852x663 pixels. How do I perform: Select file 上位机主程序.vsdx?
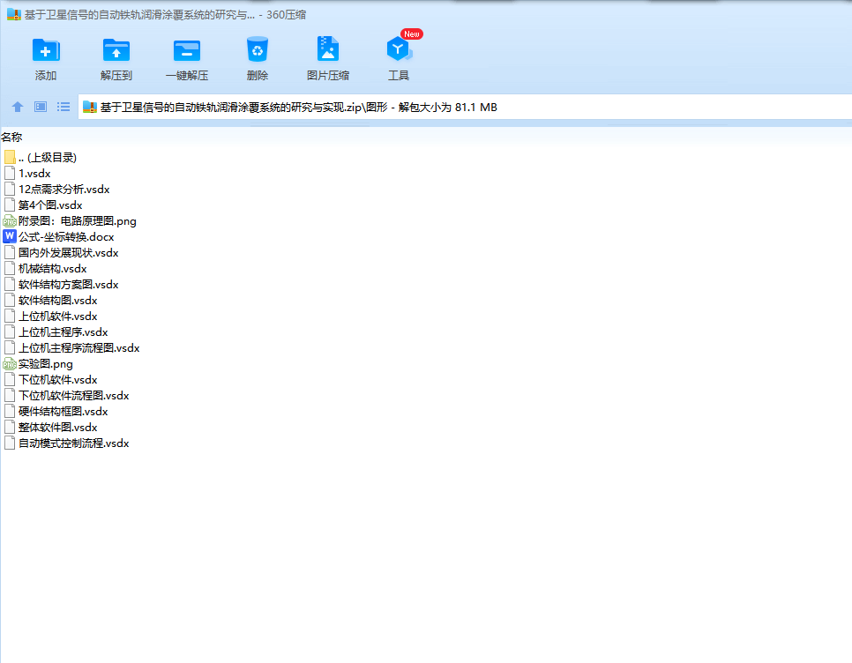[63, 331]
